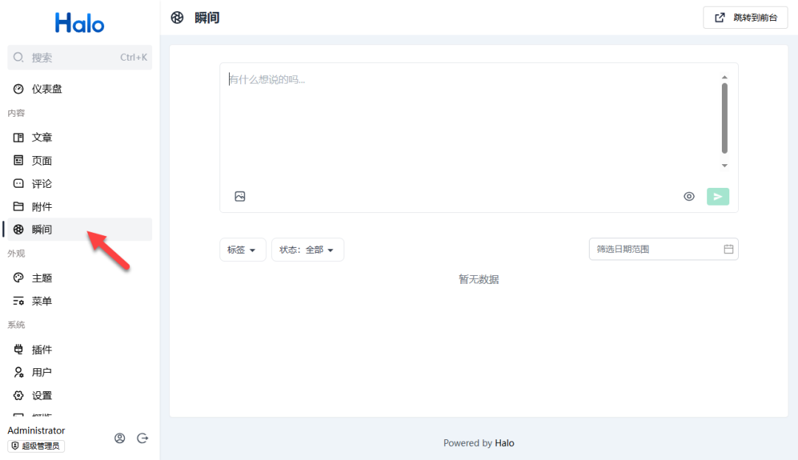
Task: Open the 菜单 menus item
Action: tap(79, 301)
